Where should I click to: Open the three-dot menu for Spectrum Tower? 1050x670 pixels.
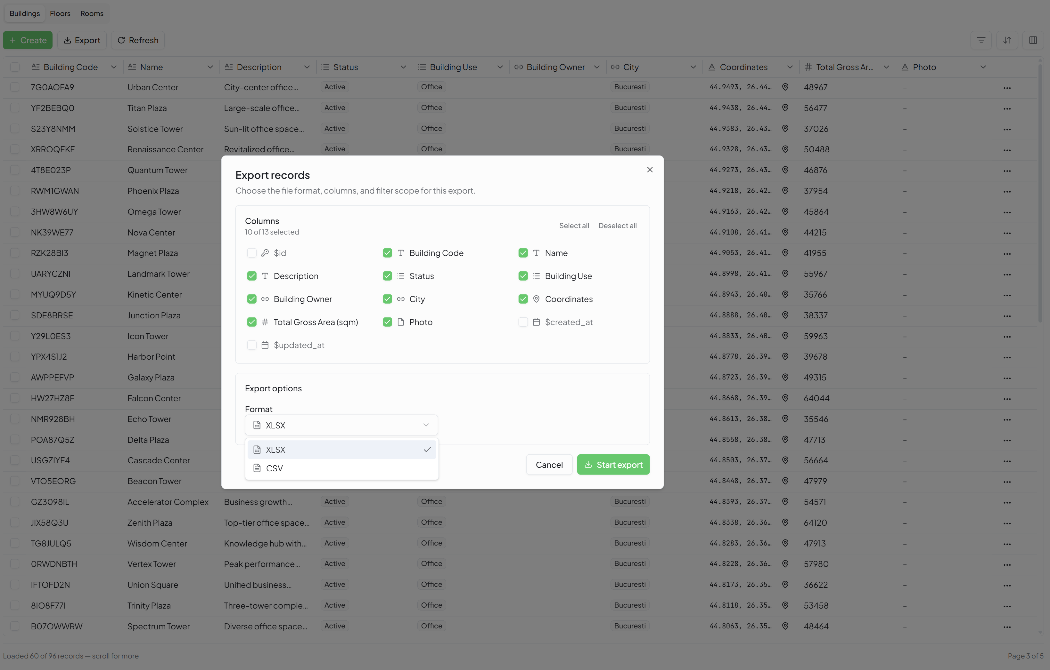tap(1006, 627)
